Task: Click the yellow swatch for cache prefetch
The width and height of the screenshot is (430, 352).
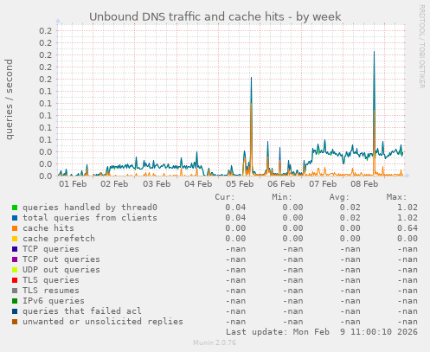Action: [15, 239]
